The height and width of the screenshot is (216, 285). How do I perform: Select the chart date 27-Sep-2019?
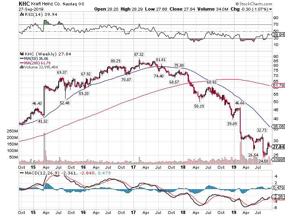pos(31,9)
